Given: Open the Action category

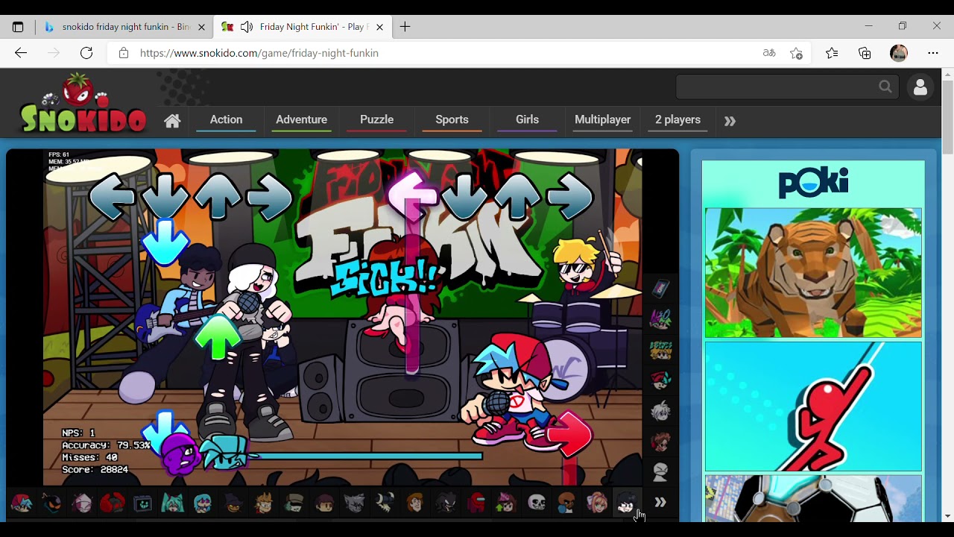Looking at the screenshot, I should (x=226, y=119).
